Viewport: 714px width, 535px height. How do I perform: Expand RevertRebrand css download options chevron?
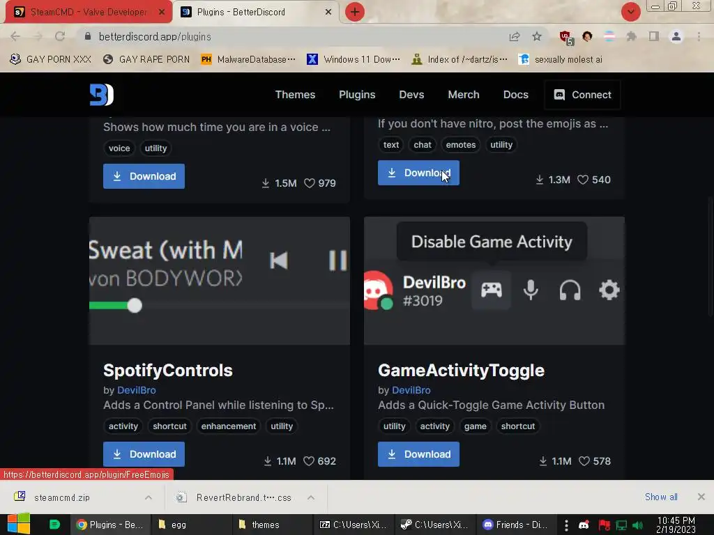[x=311, y=497]
